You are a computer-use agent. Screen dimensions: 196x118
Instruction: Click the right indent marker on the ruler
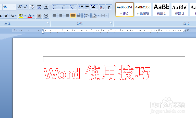tap(185, 31)
